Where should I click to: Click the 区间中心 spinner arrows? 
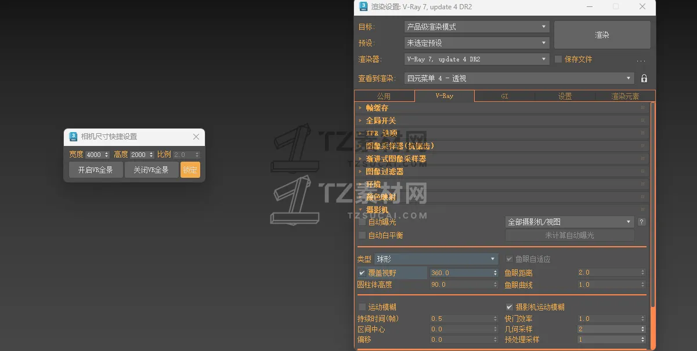(496, 329)
